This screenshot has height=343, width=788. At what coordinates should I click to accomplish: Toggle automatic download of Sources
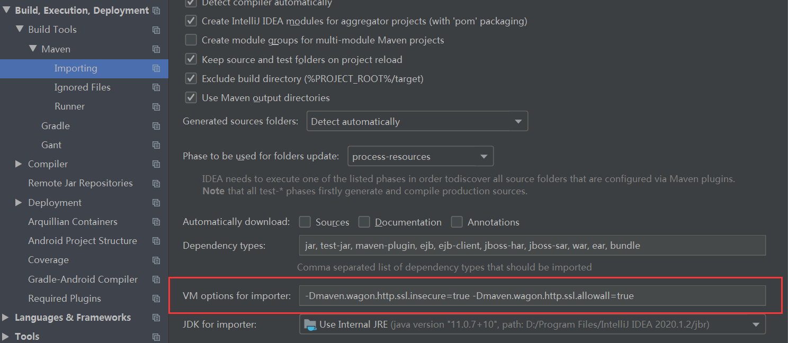(305, 222)
